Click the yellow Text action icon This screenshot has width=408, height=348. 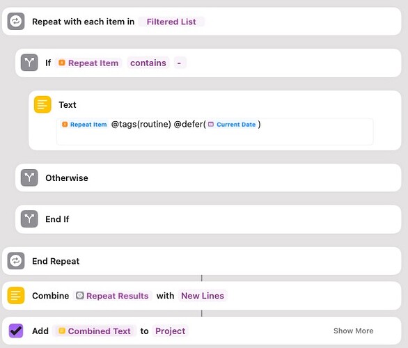pos(42,104)
